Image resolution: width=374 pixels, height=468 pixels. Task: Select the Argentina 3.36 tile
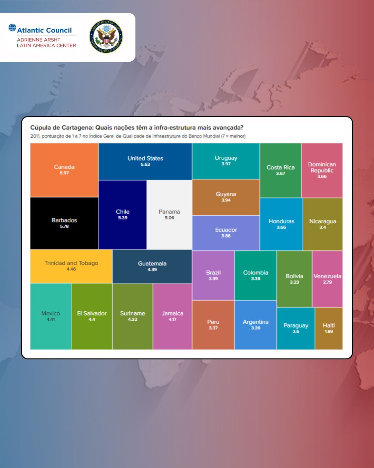[256, 325]
